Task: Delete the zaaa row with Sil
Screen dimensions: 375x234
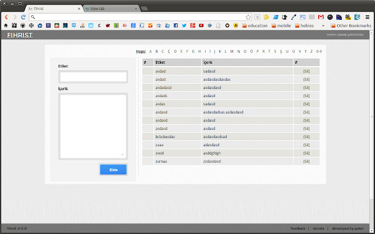Action: coord(306,145)
